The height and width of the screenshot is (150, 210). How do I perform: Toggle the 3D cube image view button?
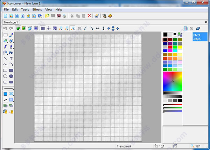click(30, 28)
